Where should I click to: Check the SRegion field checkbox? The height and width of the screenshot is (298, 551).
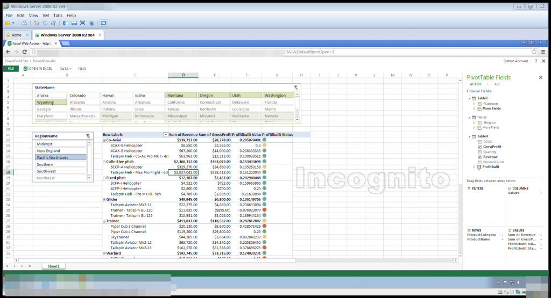479,123
